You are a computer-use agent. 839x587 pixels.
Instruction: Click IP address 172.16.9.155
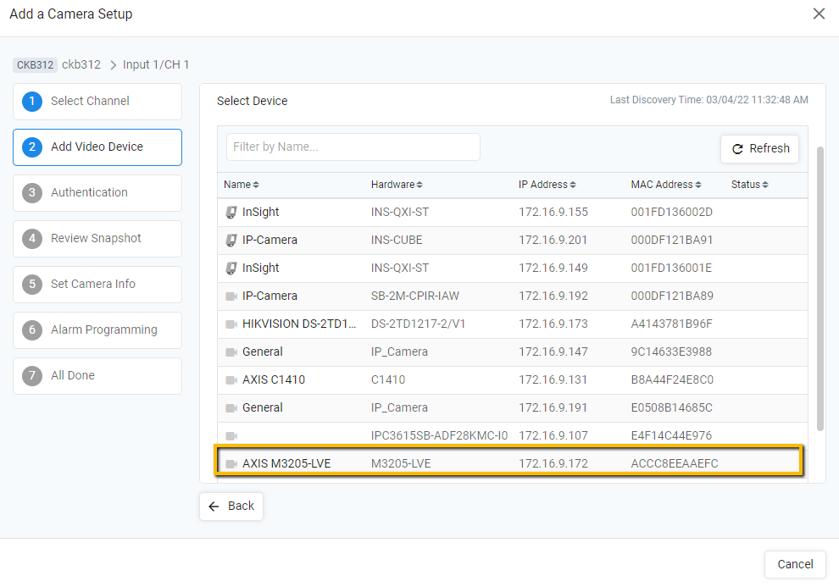[553, 213]
